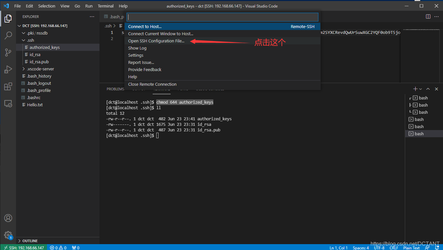
Task: Click the split editor icon
Action: pos(428,17)
